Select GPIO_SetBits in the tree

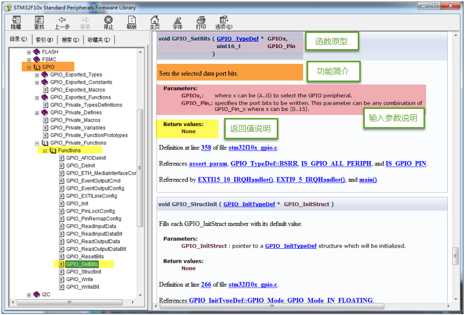tap(82, 264)
